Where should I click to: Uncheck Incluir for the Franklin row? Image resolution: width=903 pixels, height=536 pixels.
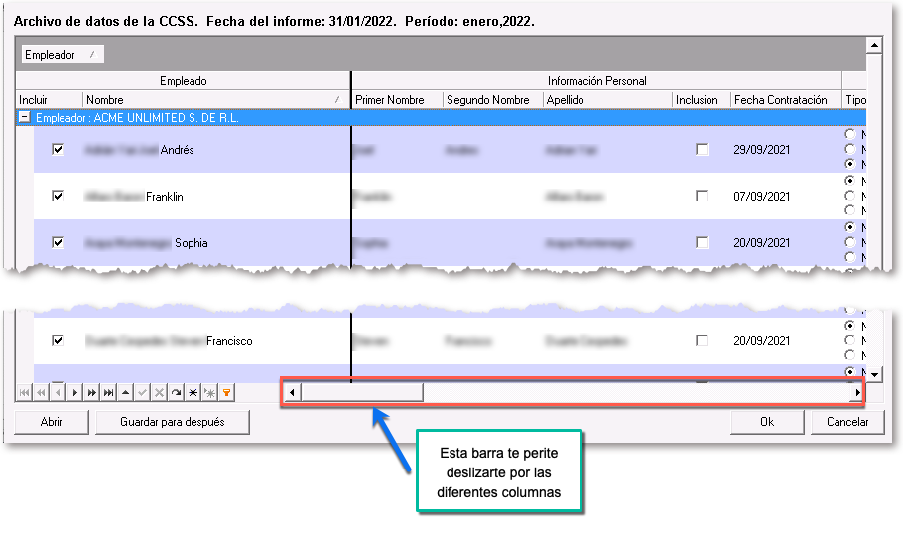58,196
